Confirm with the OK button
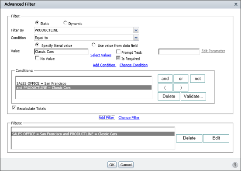241x171 pixels. [x=112, y=165]
